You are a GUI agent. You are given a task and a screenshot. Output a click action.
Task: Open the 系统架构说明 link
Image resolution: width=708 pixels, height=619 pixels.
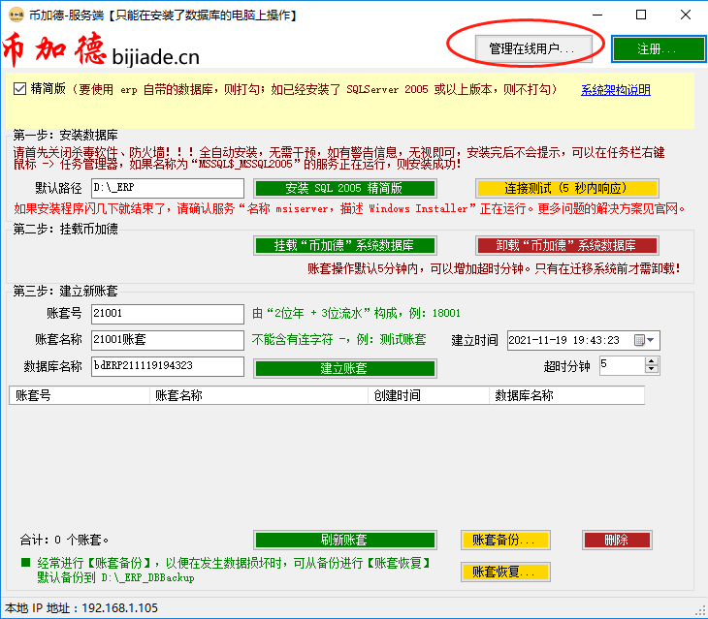[615, 90]
